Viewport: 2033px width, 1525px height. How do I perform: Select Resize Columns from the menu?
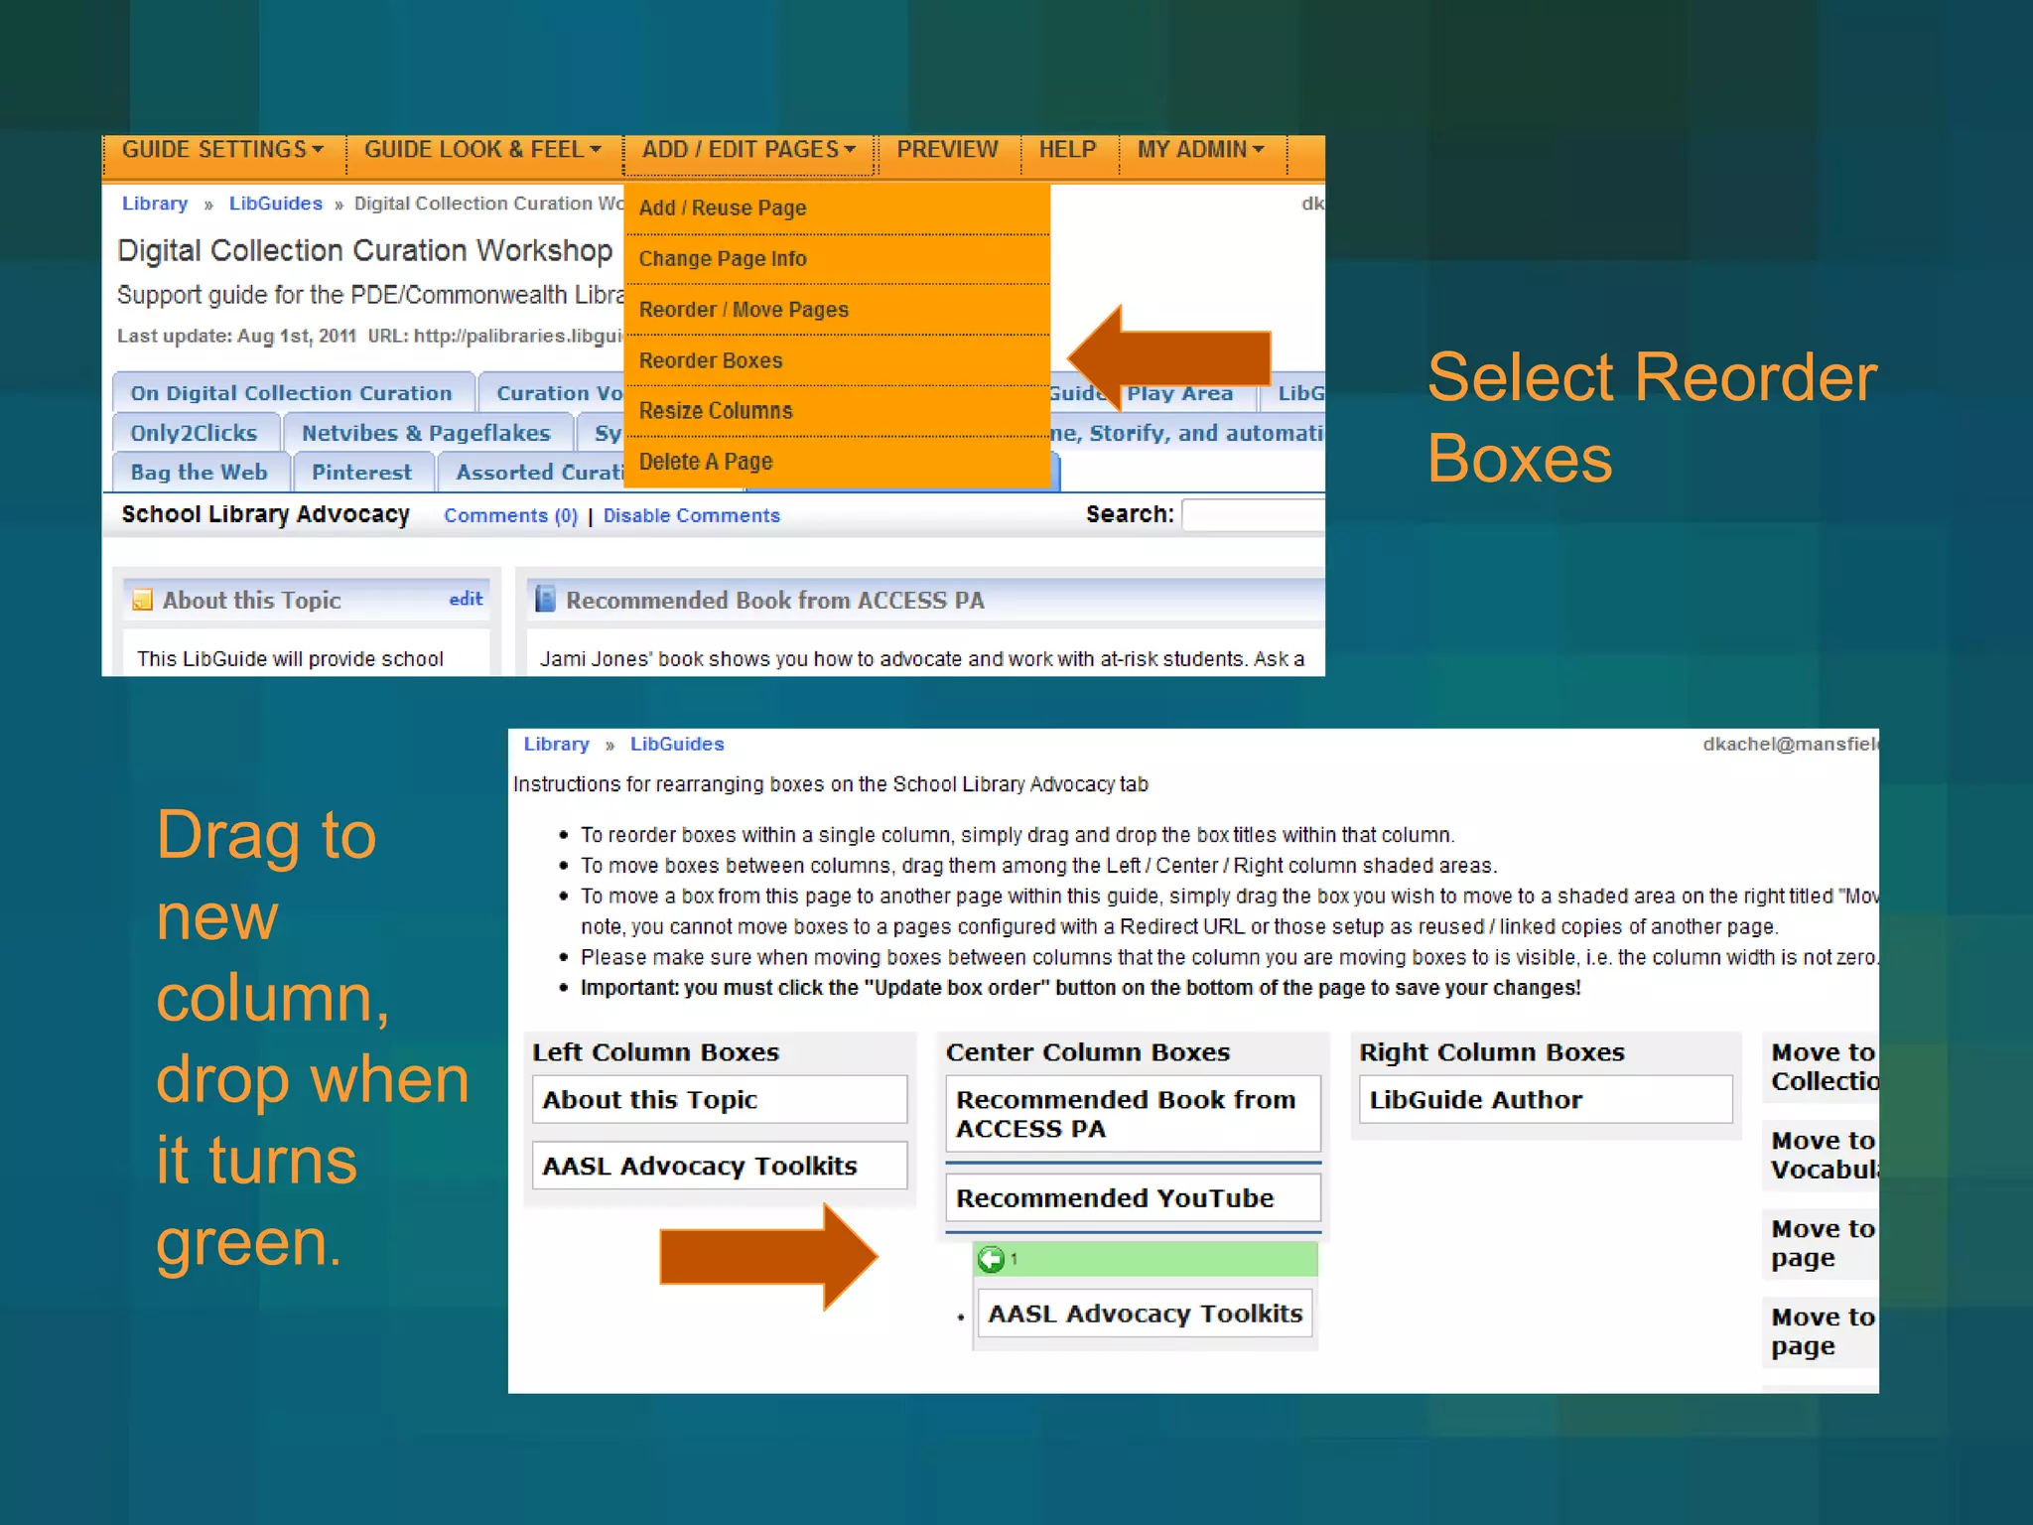tap(837, 411)
